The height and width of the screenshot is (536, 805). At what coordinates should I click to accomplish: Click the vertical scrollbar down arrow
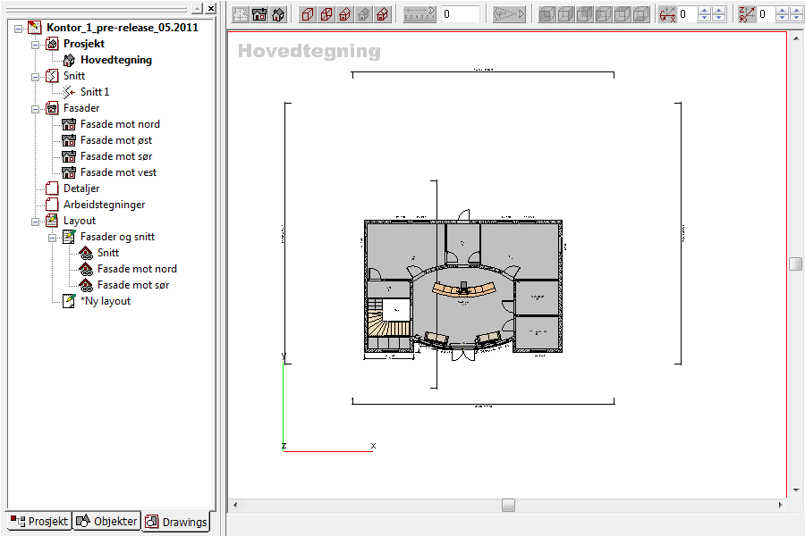[x=796, y=490]
